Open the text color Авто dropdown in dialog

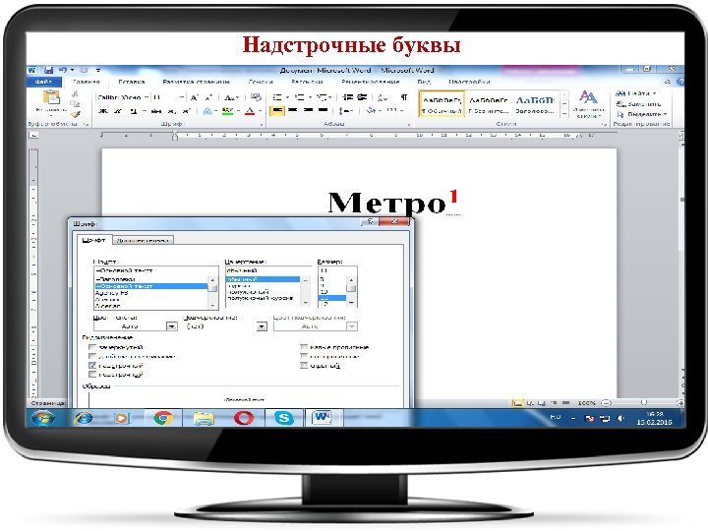(171, 326)
